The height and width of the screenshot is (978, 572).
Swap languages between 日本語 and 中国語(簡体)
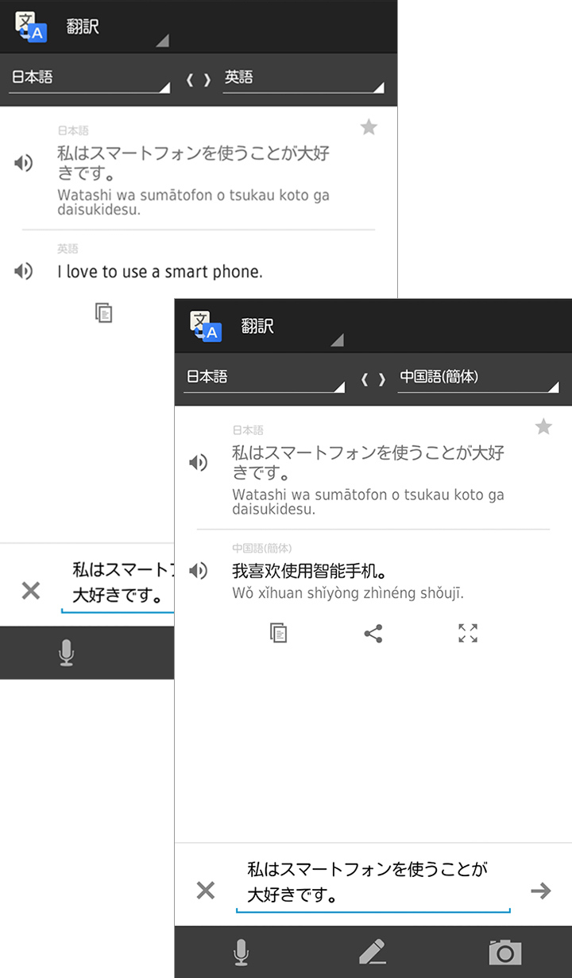pos(373,379)
